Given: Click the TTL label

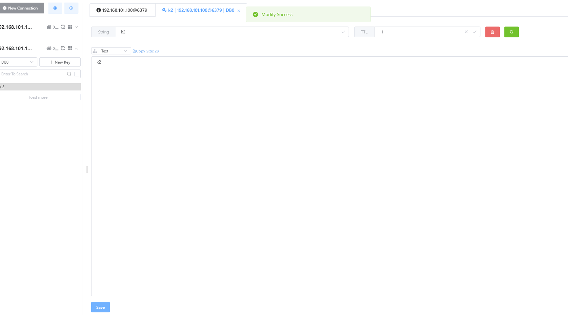Looking at the screenshot, I should point(364,32).
